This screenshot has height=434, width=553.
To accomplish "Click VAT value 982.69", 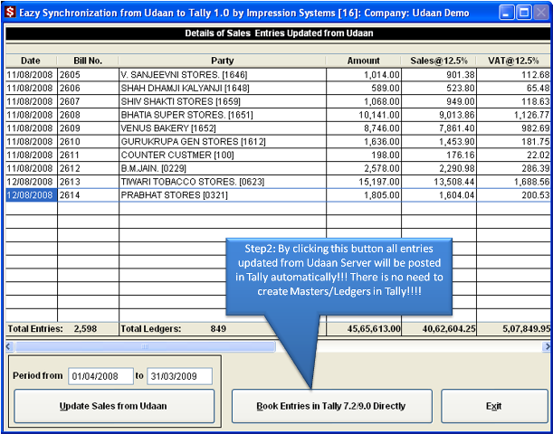I will pos(514,128).
